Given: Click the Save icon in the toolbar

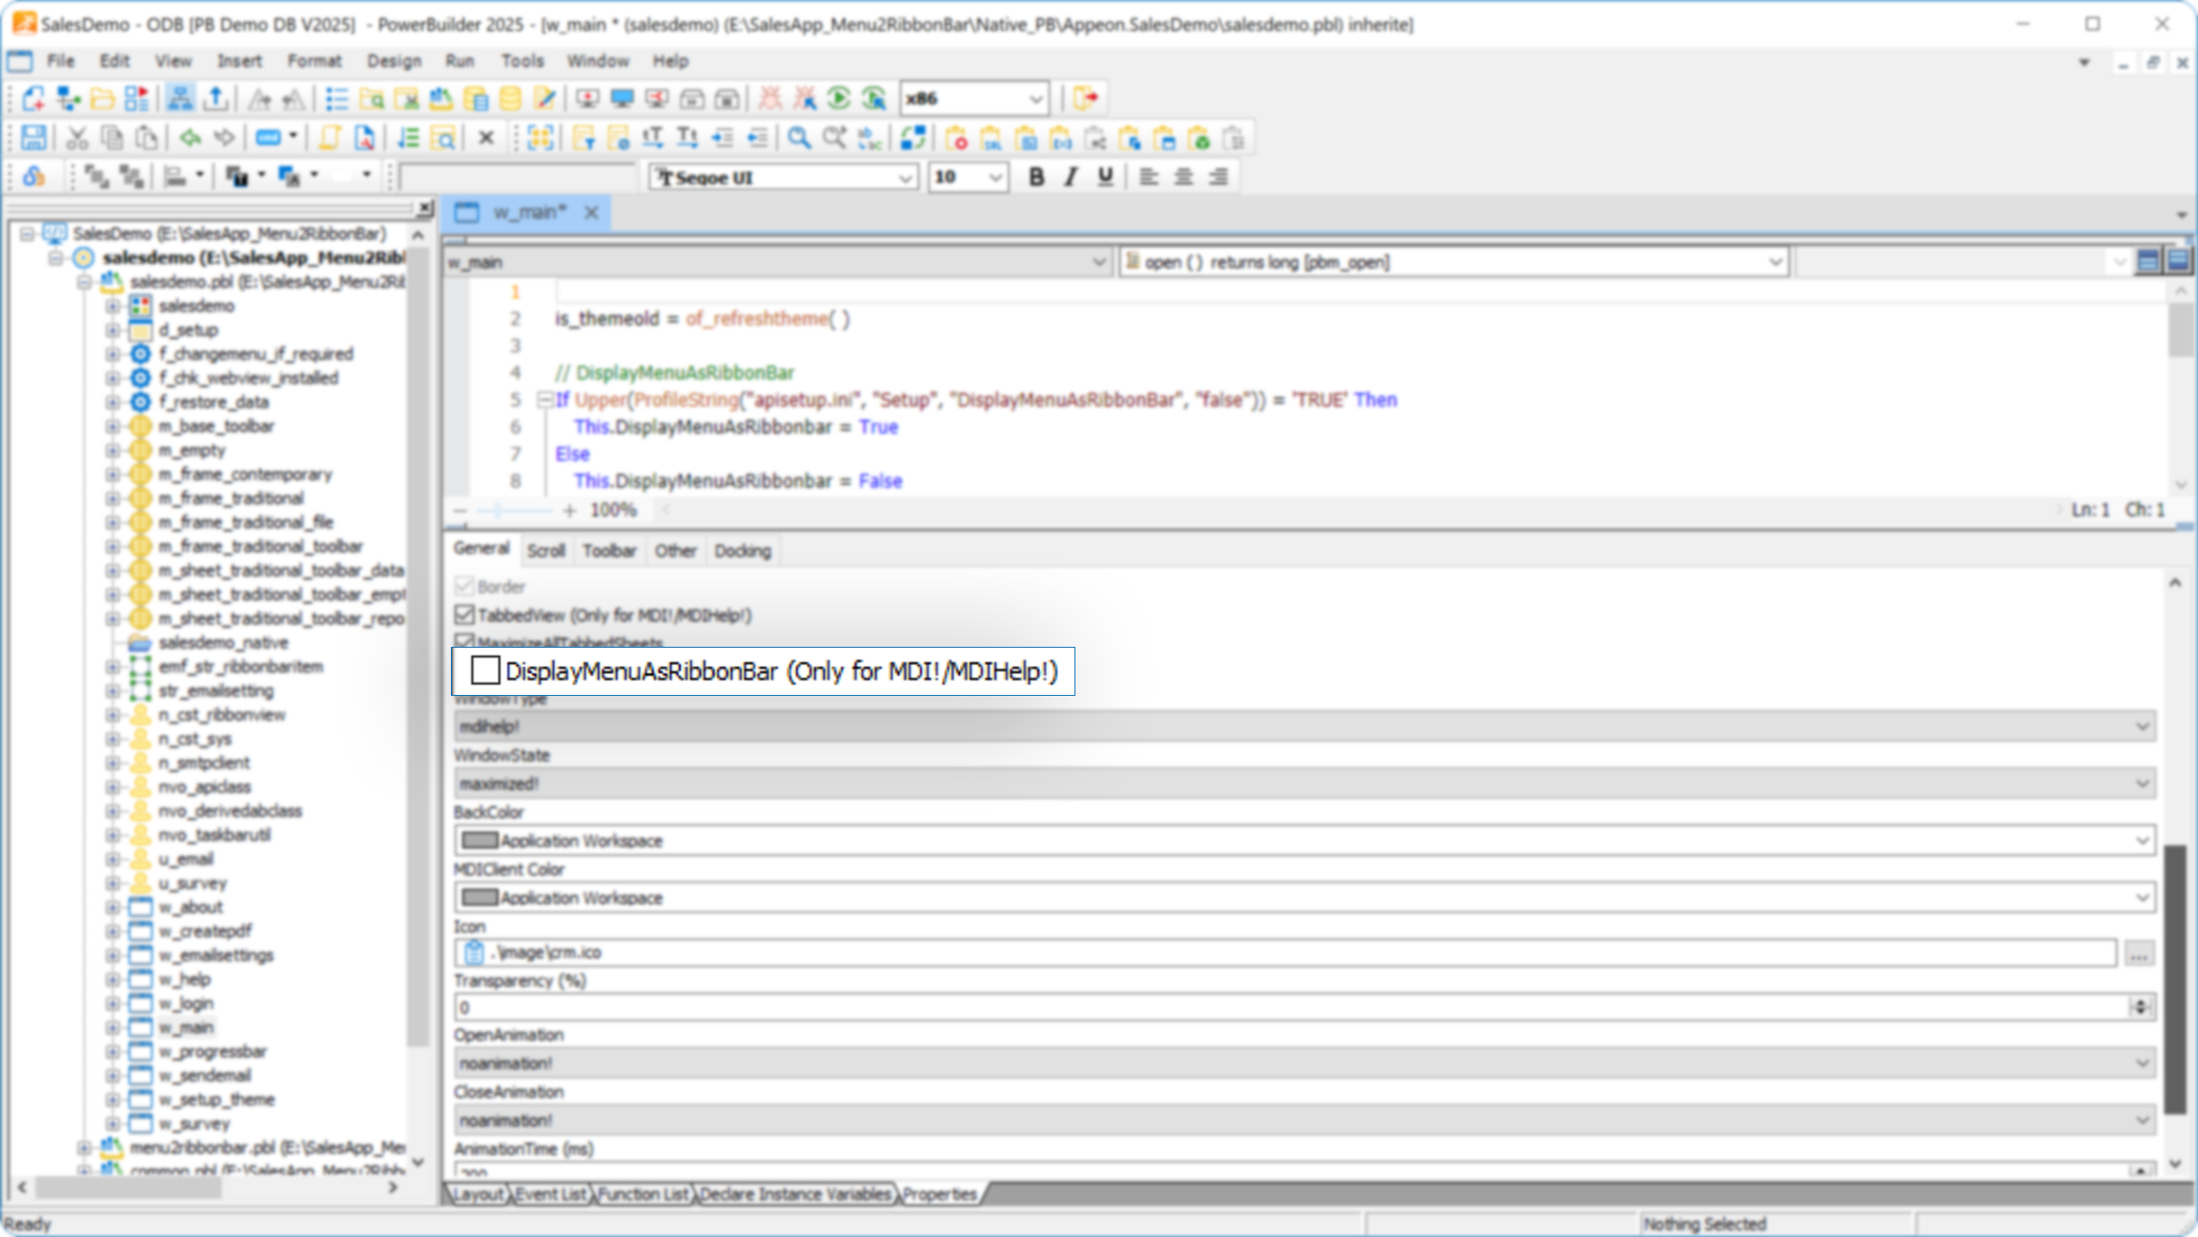Looking at the screenshot, I should point(32,139).
